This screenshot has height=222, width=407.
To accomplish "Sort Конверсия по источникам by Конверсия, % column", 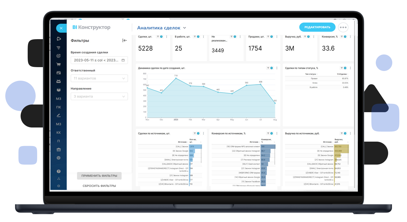I will click(x=267, y=141).
